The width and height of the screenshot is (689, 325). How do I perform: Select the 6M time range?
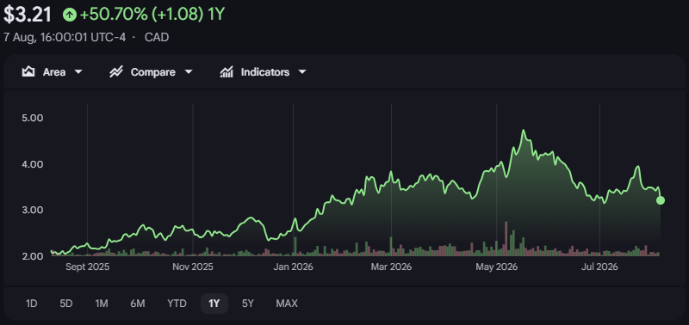[x=138, y=304]
